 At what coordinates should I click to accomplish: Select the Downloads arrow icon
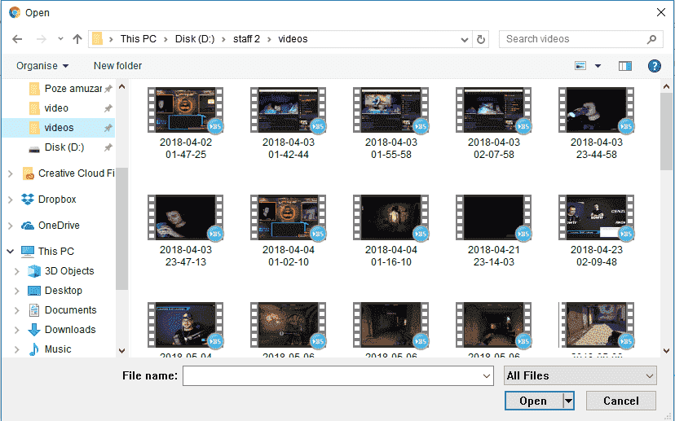(34, 330)
